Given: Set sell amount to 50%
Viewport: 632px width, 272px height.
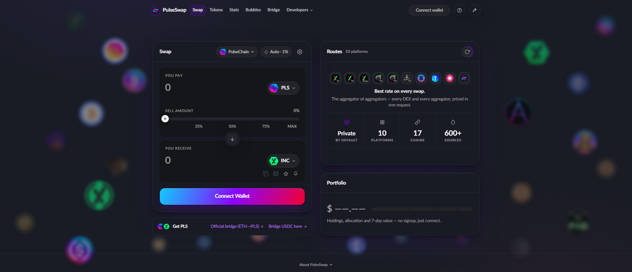Looking at the screenshot, I should click(x=232, y=126).
